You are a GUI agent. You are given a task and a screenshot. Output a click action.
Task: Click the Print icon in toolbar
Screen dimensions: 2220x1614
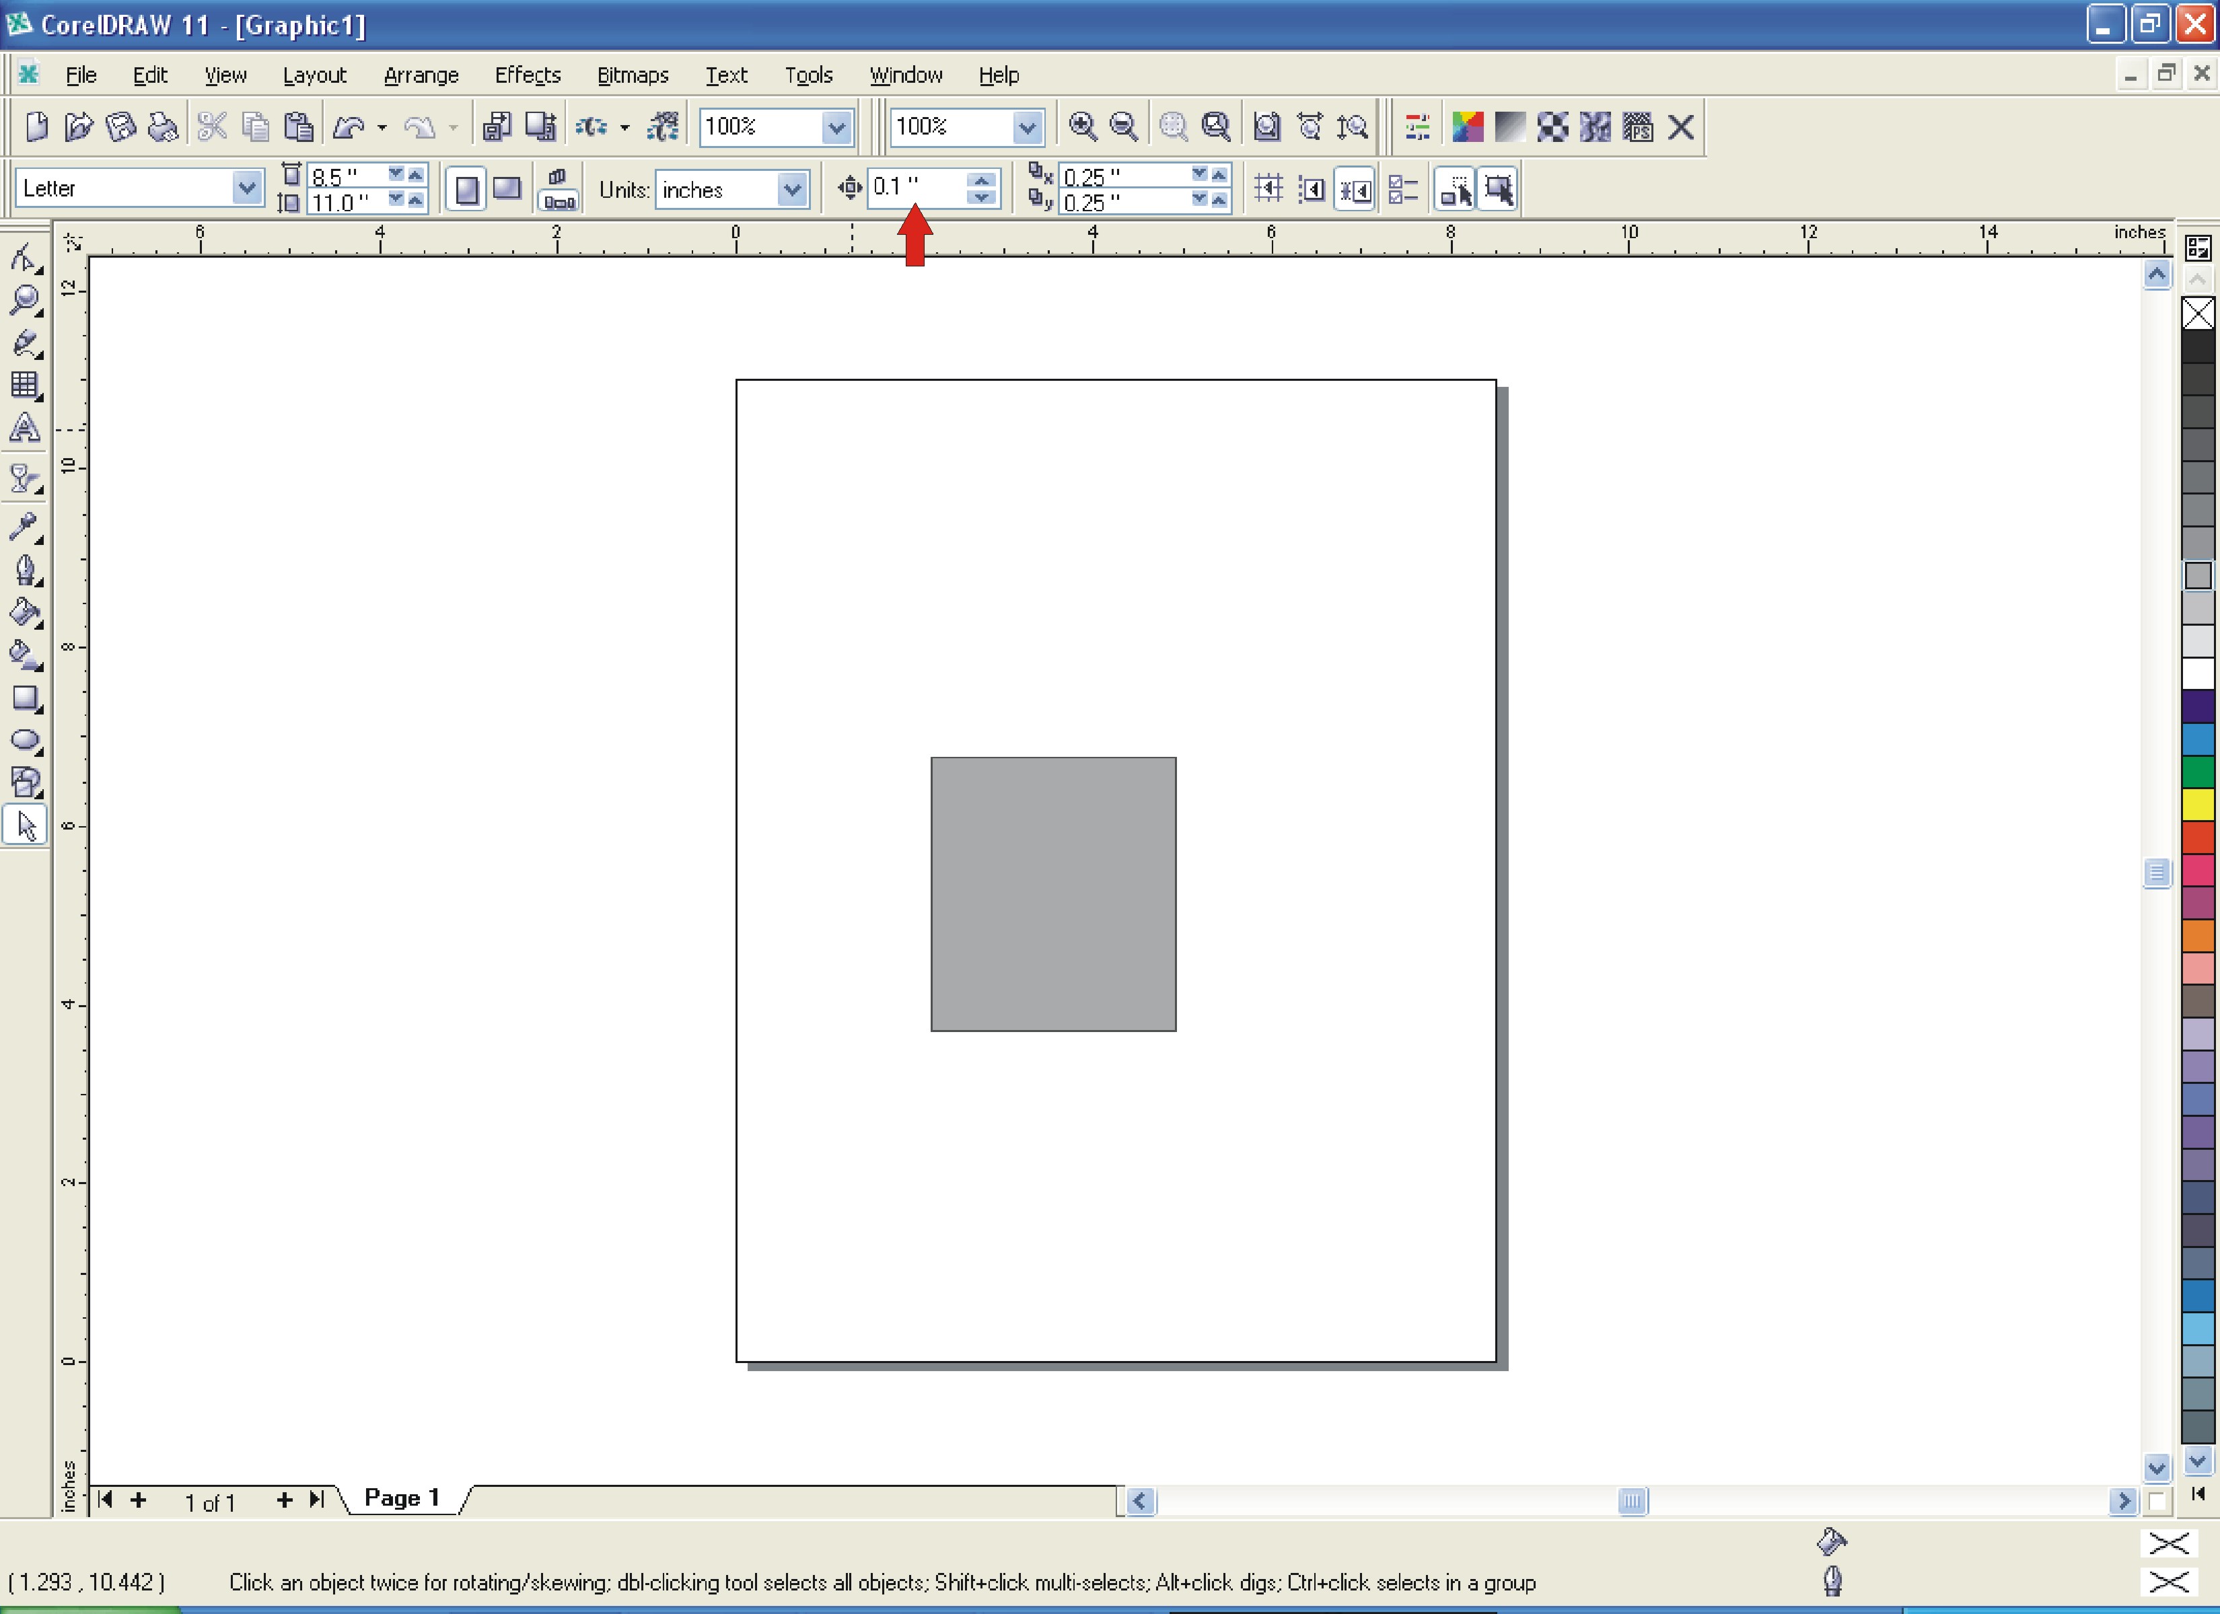(x=162, y=127)
